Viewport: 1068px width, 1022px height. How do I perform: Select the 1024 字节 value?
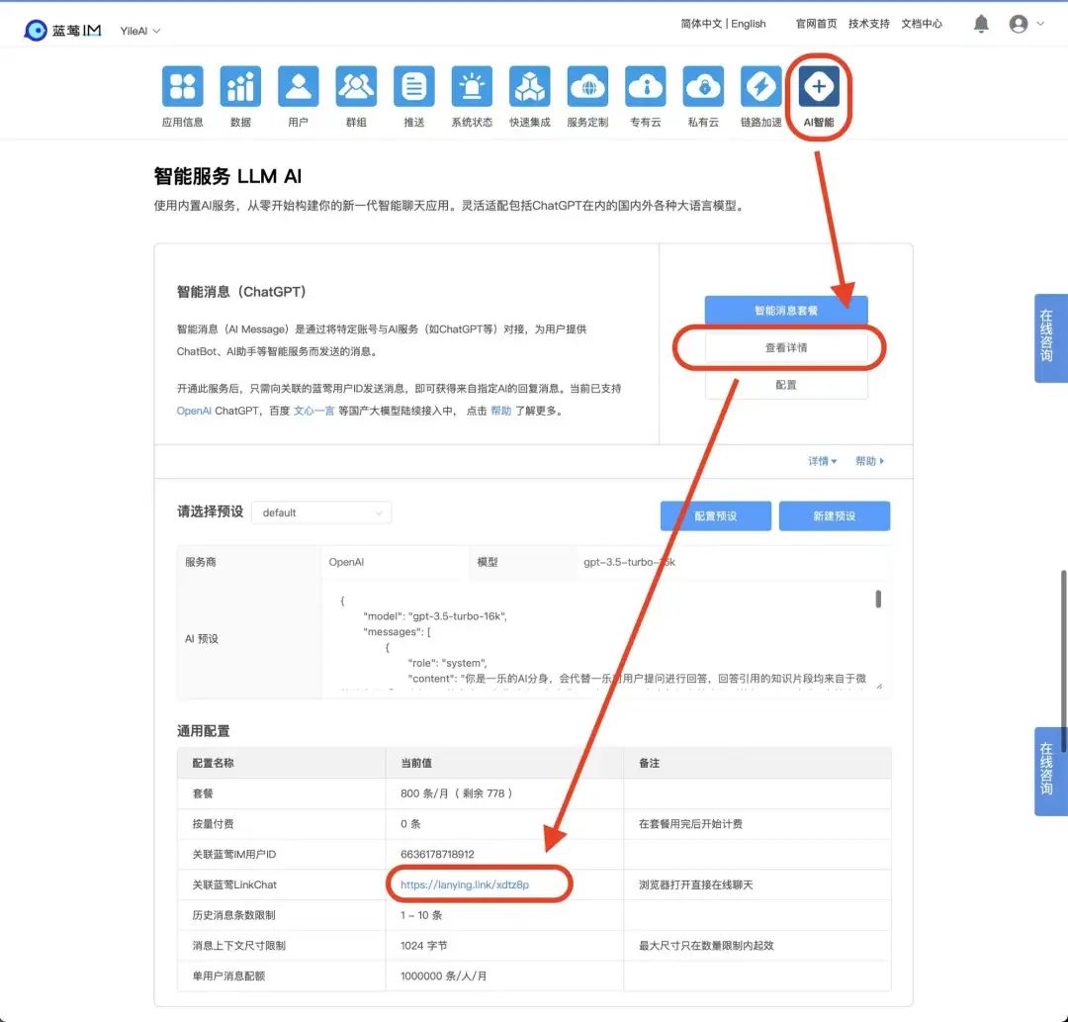click(x=423, y=945)
